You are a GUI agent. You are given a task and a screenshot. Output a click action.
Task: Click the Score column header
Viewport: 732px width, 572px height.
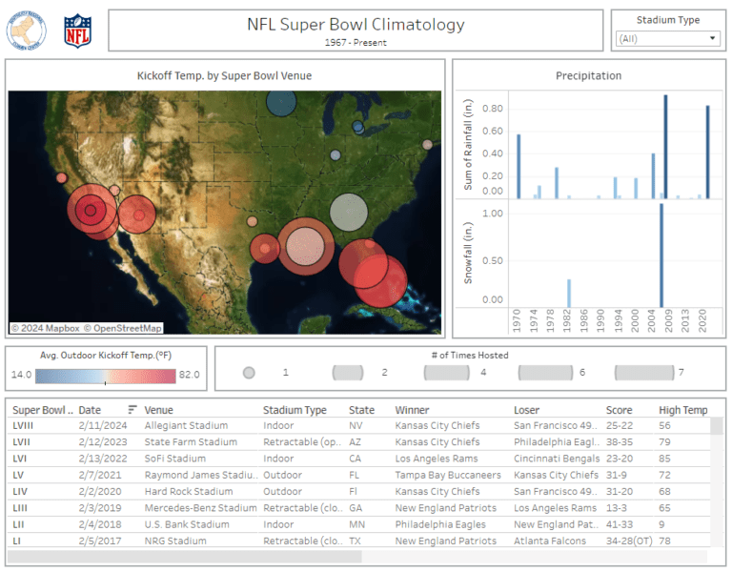tap(619, 410)
